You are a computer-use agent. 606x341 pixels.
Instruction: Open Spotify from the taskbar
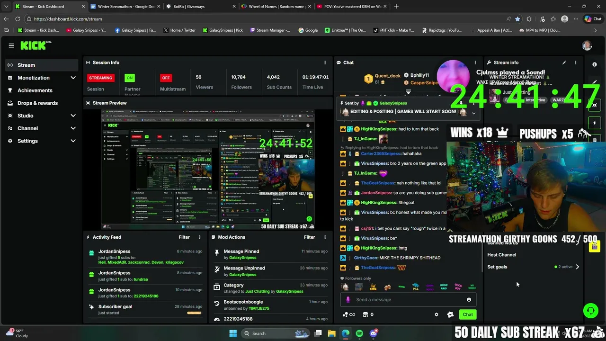click(x=359, y=333)
